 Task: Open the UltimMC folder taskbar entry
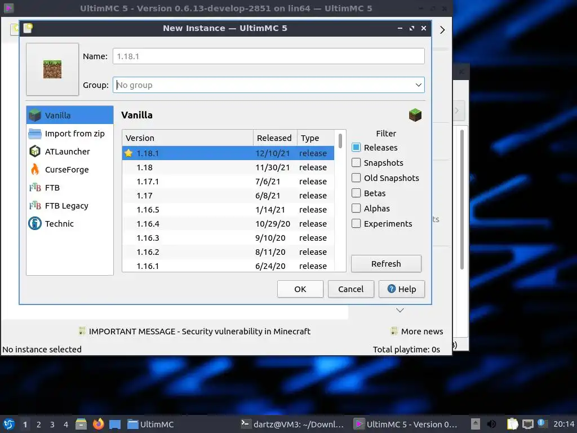[151, 425]
